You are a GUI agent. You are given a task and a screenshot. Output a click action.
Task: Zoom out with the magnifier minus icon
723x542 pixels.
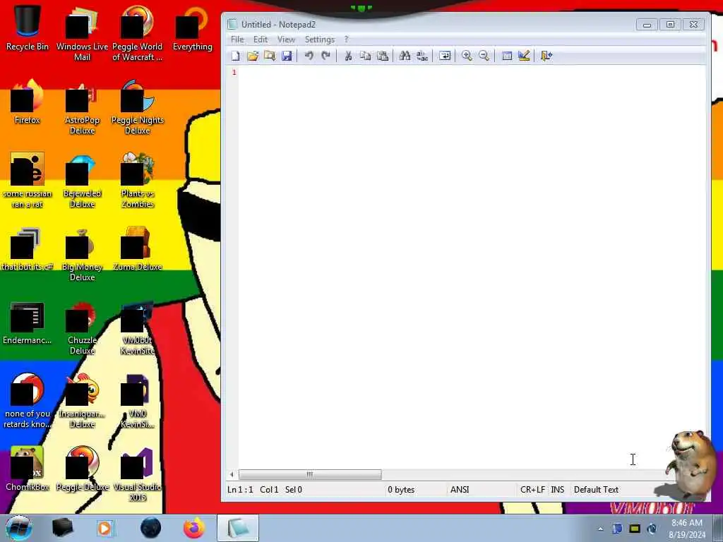click(x=484, y=56)
